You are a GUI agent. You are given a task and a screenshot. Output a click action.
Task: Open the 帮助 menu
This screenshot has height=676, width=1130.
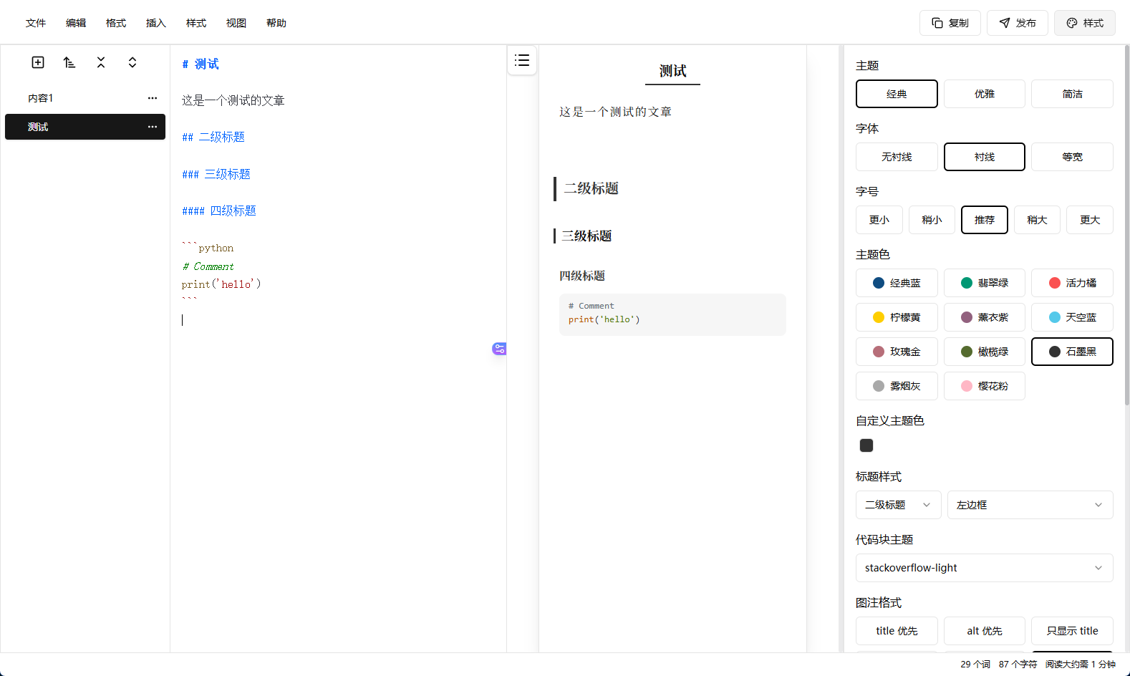(276, 23)
